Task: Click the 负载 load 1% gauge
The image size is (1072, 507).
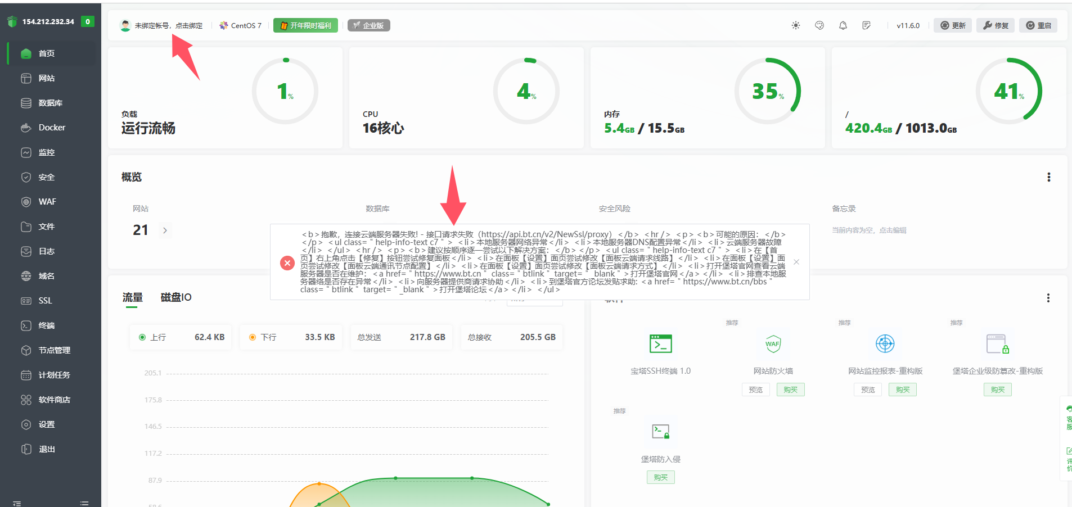Action: [x=285, y=91]
